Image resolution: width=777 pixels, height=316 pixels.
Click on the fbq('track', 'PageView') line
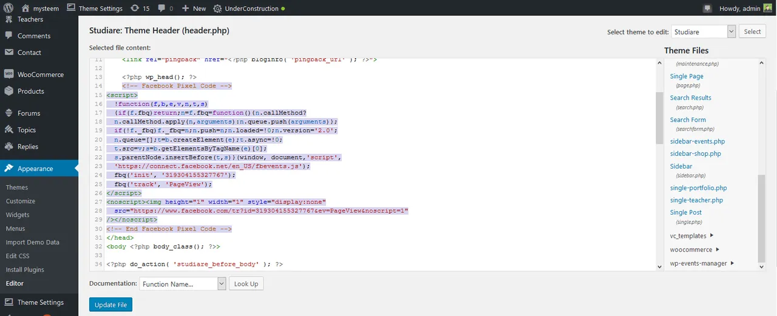163,184
